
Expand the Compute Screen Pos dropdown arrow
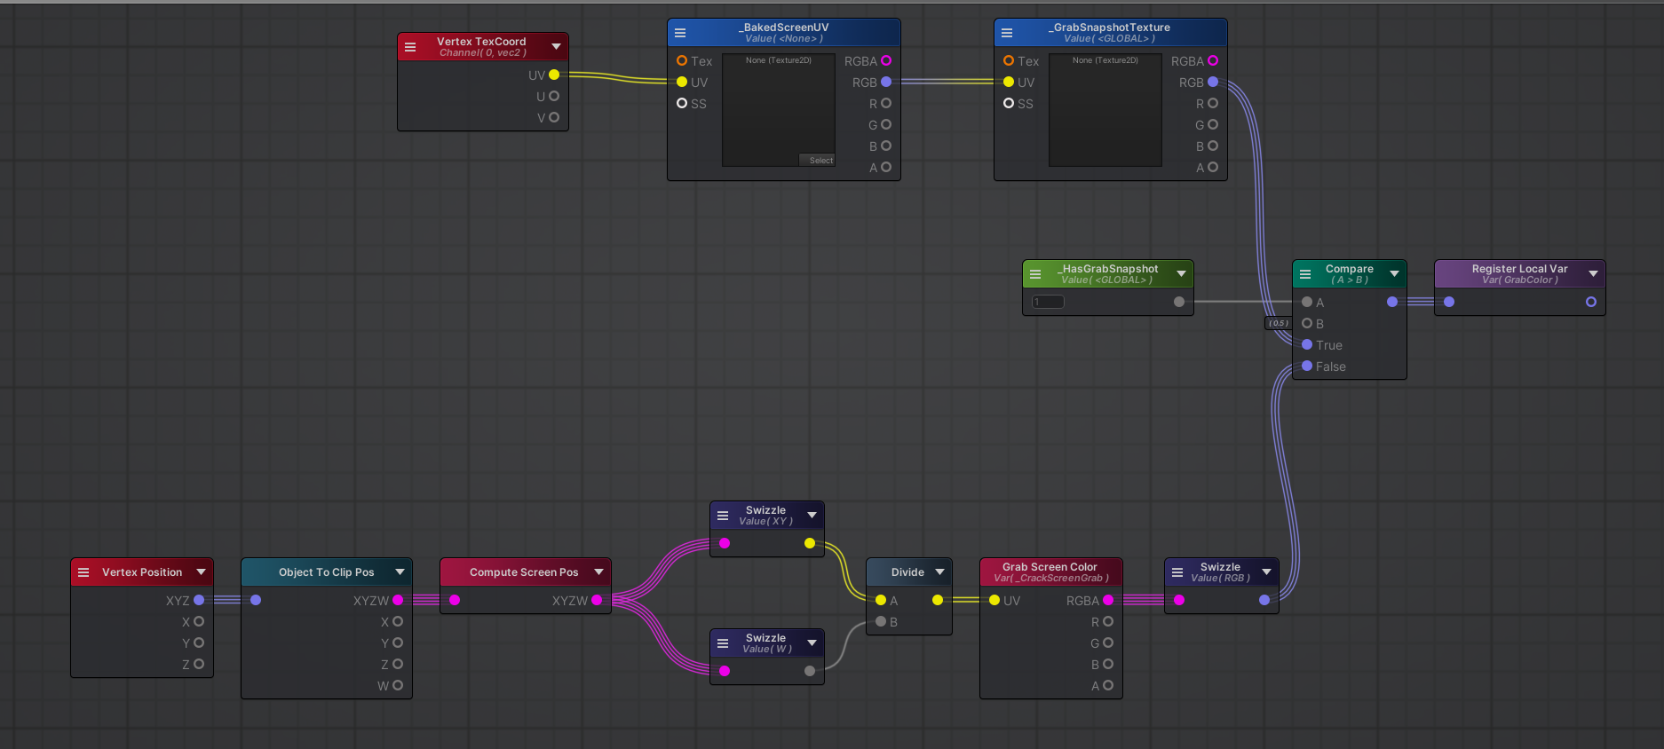tap(598, 572)
